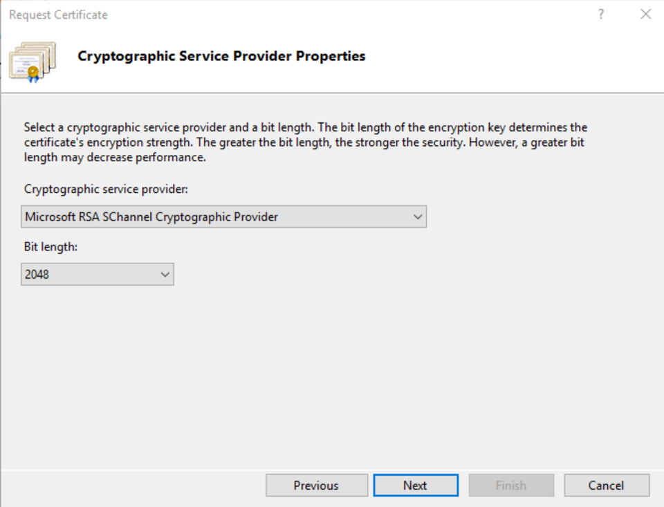Click the Cancel button
Image resolution: width=664 pixels, height=507 pixels.
coord(606,485)
